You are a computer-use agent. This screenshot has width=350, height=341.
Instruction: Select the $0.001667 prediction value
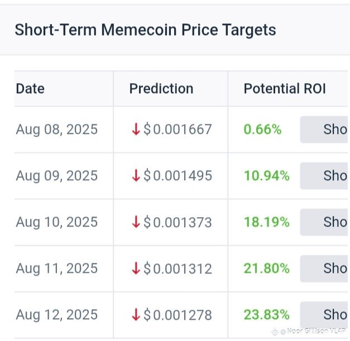[x=178, y=129]
